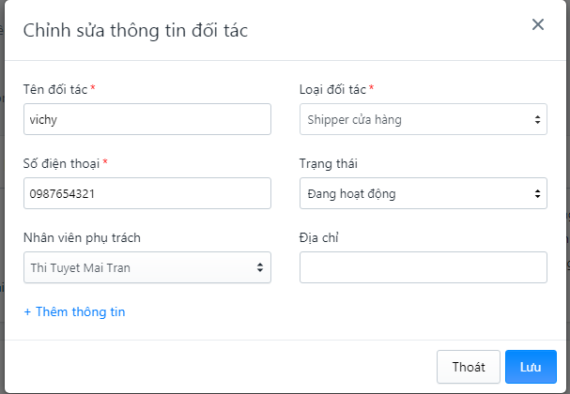Click the Nhân viên phụ trách label

tap(82, 237)
